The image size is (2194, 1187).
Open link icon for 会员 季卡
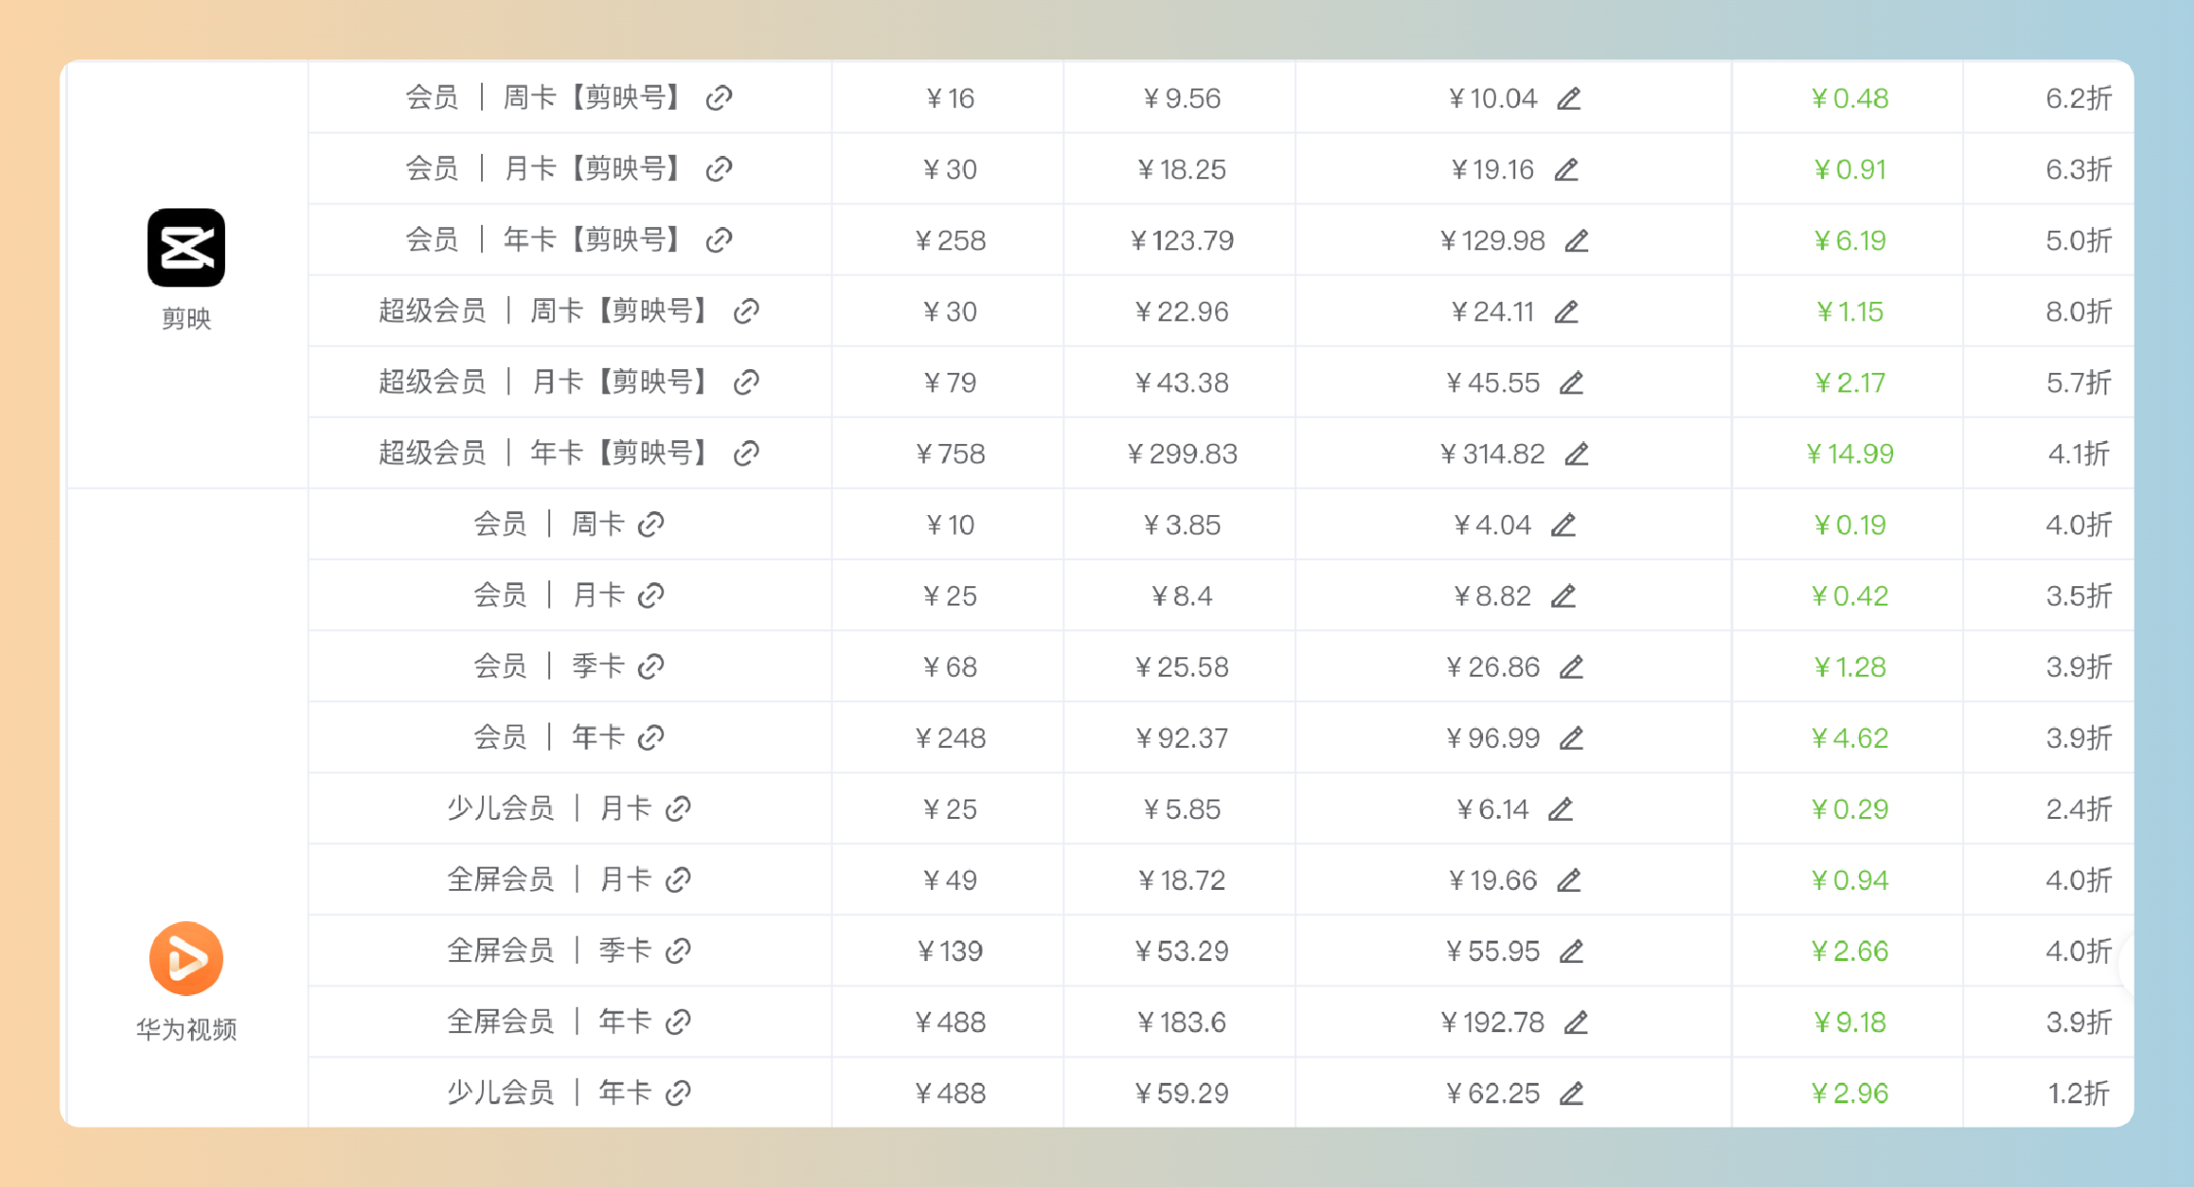pos(651,667)
